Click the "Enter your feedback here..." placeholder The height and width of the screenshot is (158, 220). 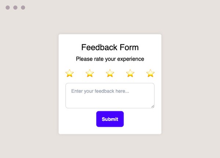(100, 91)
